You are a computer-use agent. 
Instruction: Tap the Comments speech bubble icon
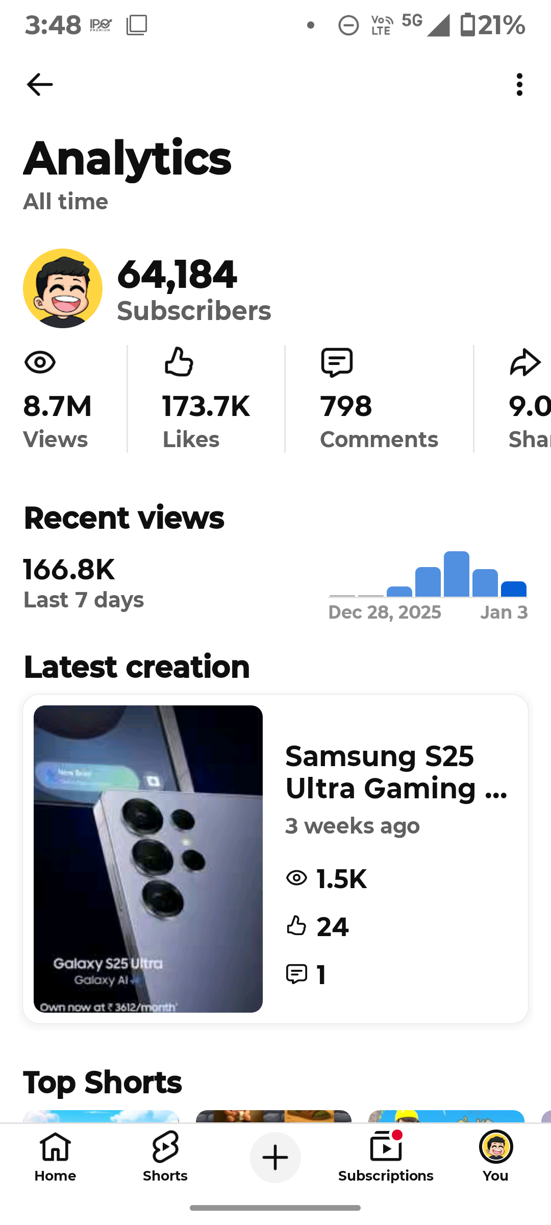point(337,362)
